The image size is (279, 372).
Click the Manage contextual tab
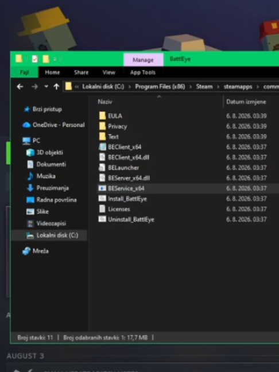(143, 60)
